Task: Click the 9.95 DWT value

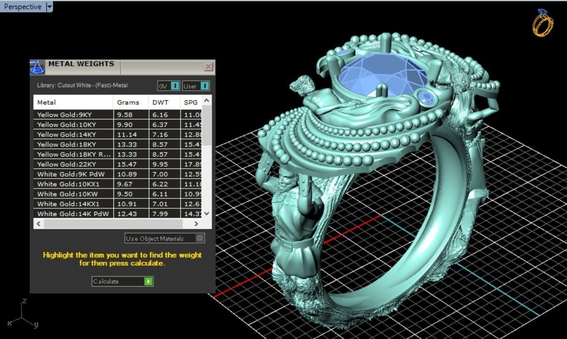Action: pyautogui.click(x=160, y=164)
